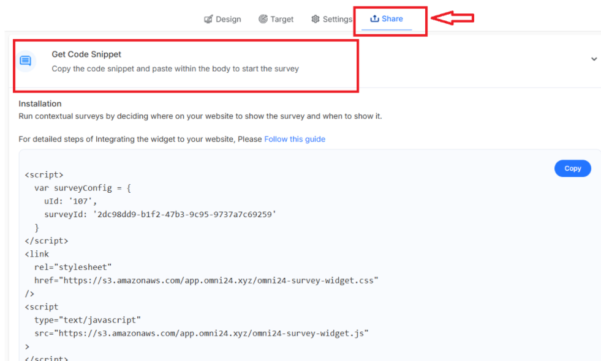This screenshot has width=601, height=361.
Task: Click the 'Run contextual surveys' description text
Action: 200,116
